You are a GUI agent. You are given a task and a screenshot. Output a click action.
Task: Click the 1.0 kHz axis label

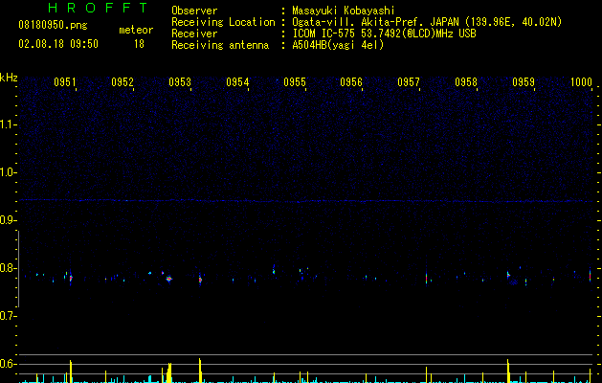[x=7, y=172]
